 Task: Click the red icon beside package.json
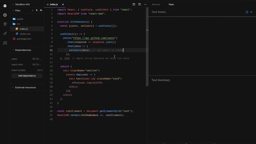point(14,39)
